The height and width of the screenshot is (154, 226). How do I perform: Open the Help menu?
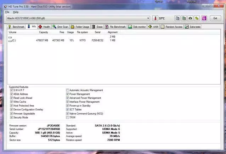click(x=16, y=12)
